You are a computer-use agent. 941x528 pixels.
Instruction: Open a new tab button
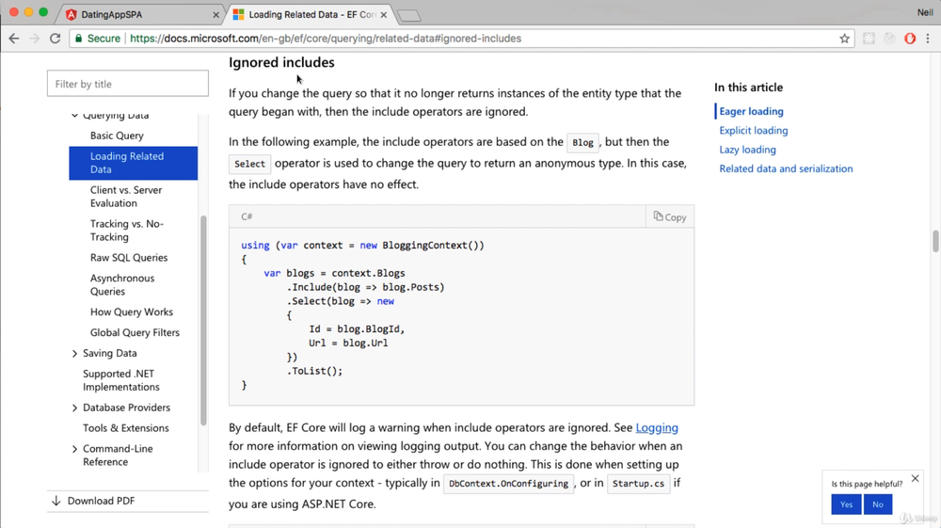(409, 16)
